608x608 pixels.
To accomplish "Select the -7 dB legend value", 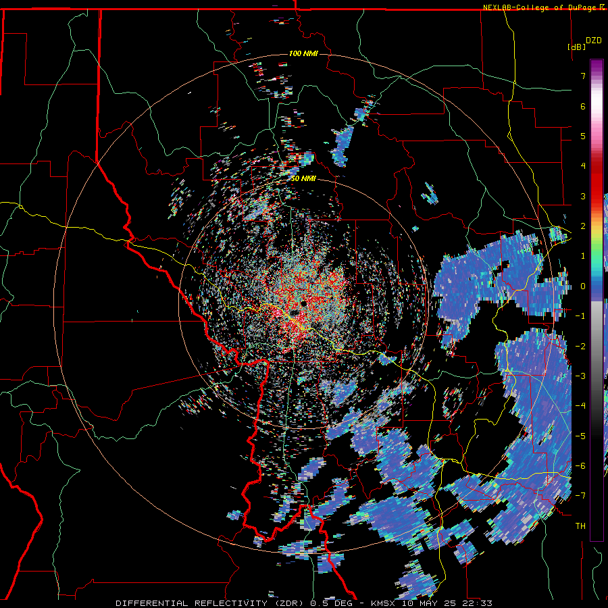I will click(580, 496).
